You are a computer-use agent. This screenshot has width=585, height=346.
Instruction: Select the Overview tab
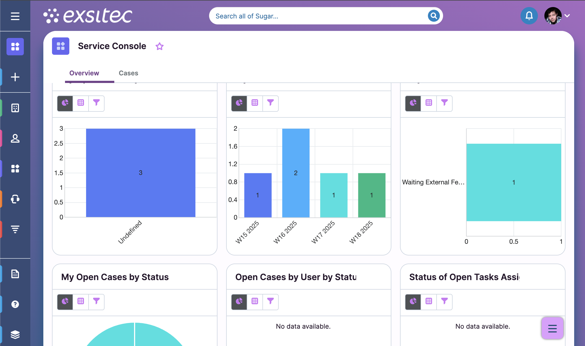(84, 73)
